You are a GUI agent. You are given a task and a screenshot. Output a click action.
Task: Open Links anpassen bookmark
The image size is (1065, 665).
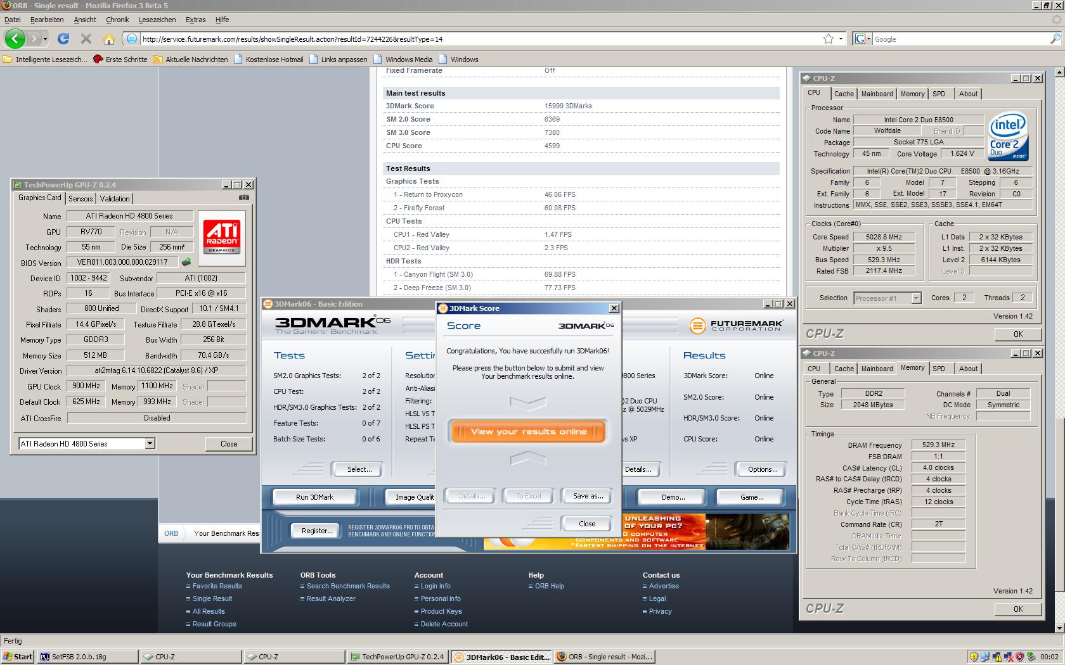click(x=338, y=60)
